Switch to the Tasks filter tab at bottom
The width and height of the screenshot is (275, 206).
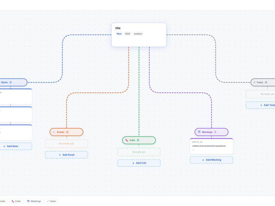tap(51, 201)
